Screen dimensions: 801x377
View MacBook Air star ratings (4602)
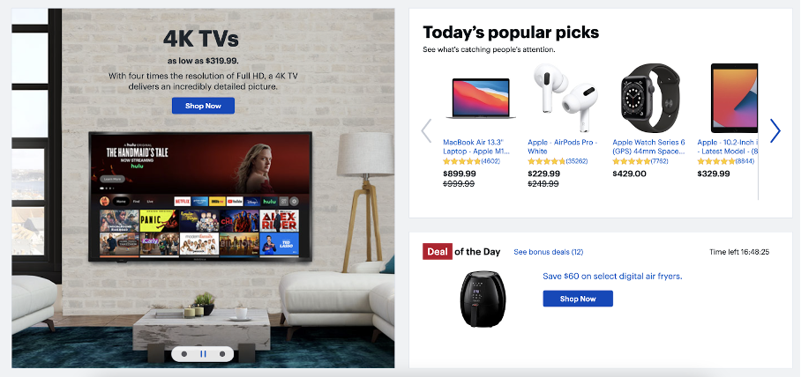[x=471, y=161]
